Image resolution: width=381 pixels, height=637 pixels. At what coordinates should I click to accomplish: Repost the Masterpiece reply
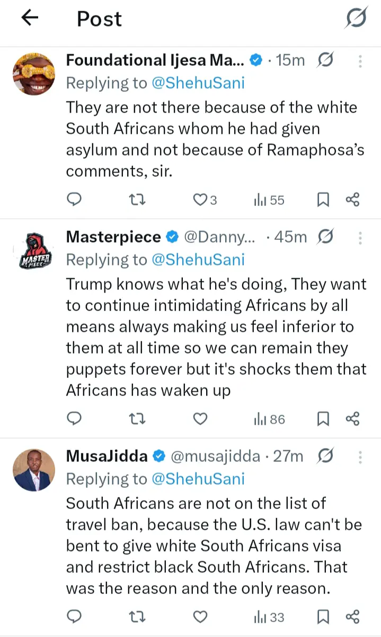pyautogui.click(x=138, y=419)
